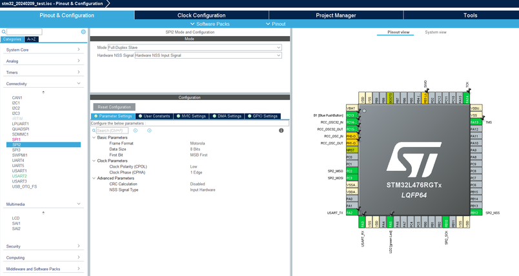This screenshot has height=276, width=519.
Task: Select pin PB10 (SPI2_SCK) on the chip
Action: [x=445, y=222]
